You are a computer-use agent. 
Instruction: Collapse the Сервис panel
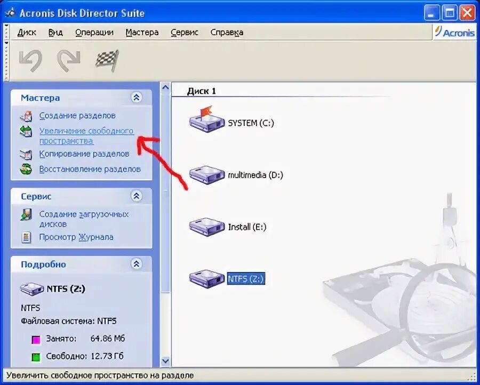136,196
